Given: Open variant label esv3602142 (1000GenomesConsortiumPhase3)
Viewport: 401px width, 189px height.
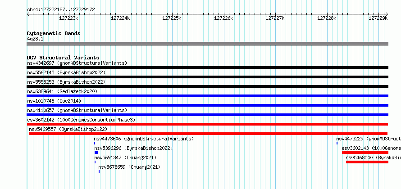Looking at the screenshot, I should tap(81, 120).
